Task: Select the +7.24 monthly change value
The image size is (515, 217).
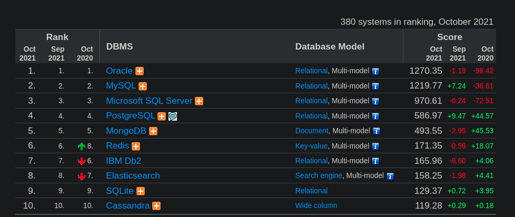Action: (x=457, y=86)
